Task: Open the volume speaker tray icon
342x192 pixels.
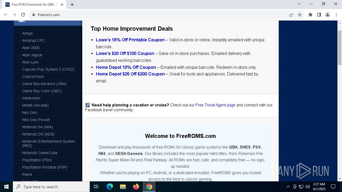Action: click(308, 187)
